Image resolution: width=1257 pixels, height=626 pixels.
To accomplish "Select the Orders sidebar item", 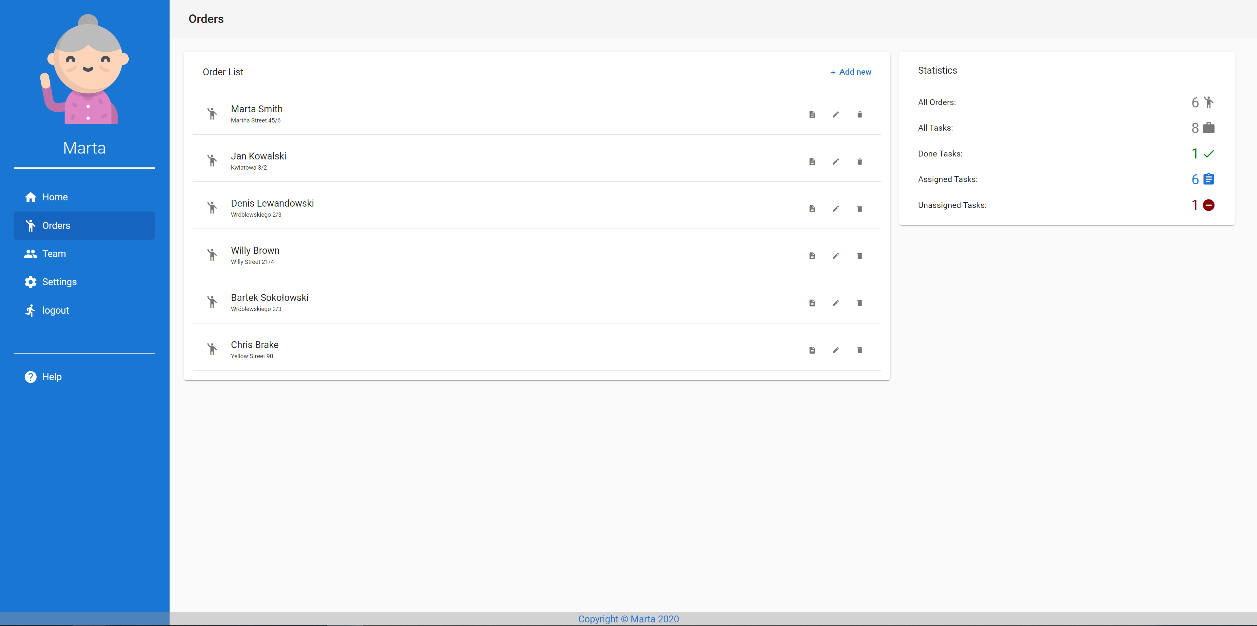I will tap(56, 225).
